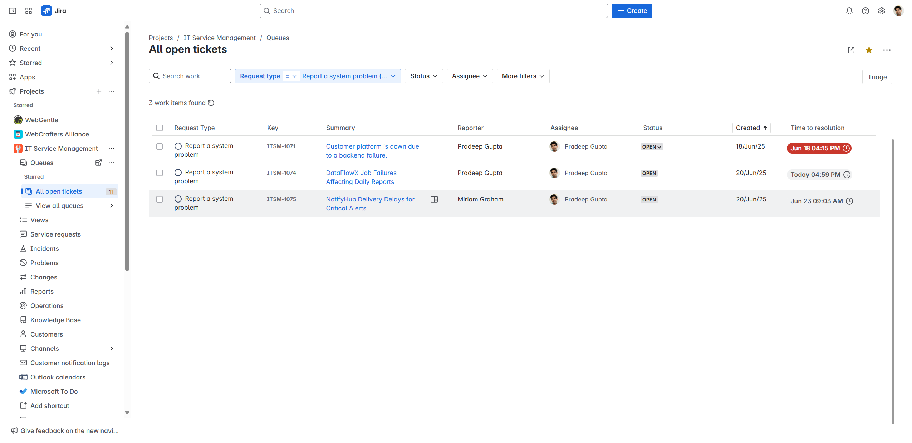The height and width of the screenshot is (443, 912).
Task: Open Knowledge Base sidebar item
Action: point(55,320)
